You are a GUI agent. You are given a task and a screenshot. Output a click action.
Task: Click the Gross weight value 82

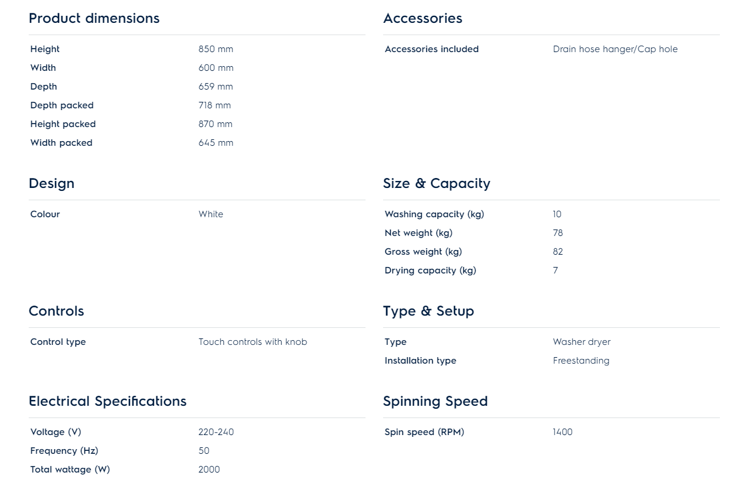click(x=558, y=252)
